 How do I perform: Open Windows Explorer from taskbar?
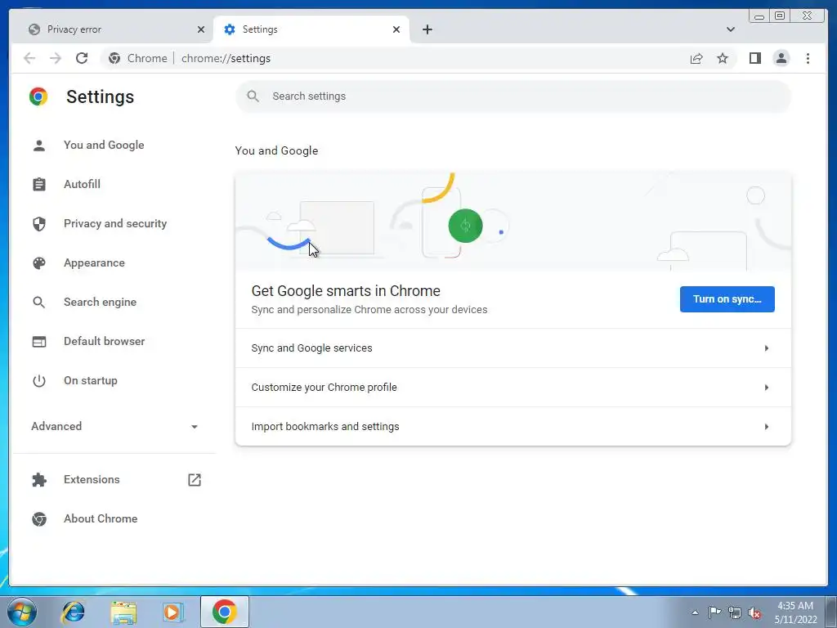[x=123, y=612]
